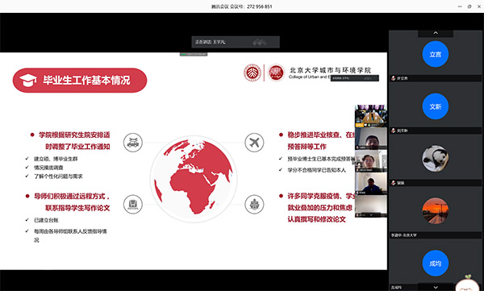Click the sunset photo participant avatar
The image size is (484, 291).
coord(436,210)
